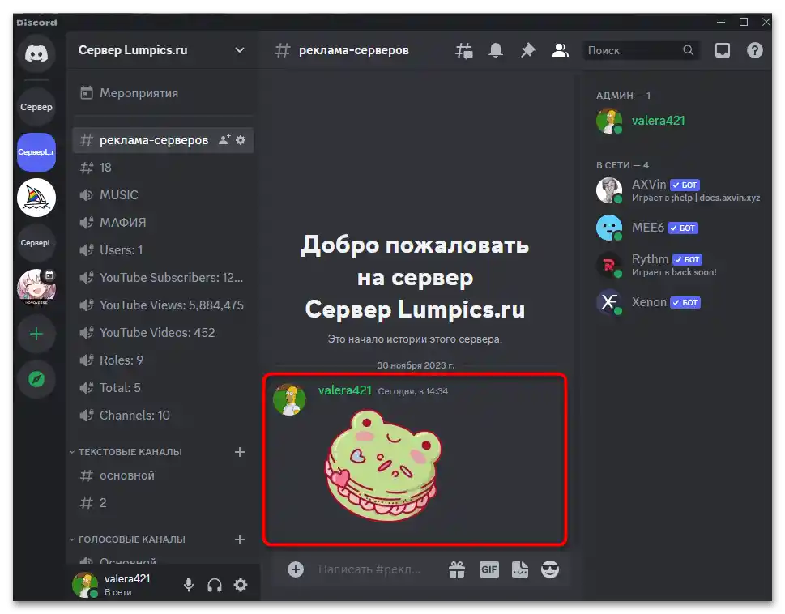Open the sticker picker
This screenshot has height=614, width=785.
(519, 569)
